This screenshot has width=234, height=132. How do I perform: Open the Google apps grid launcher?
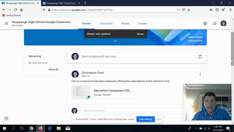point(215,23)
